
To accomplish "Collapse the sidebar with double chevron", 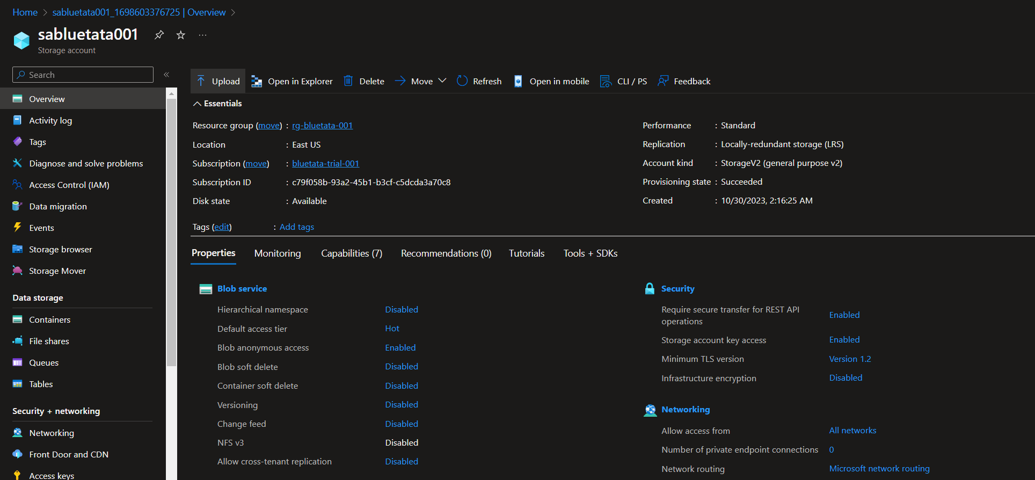I will [166, 75].
